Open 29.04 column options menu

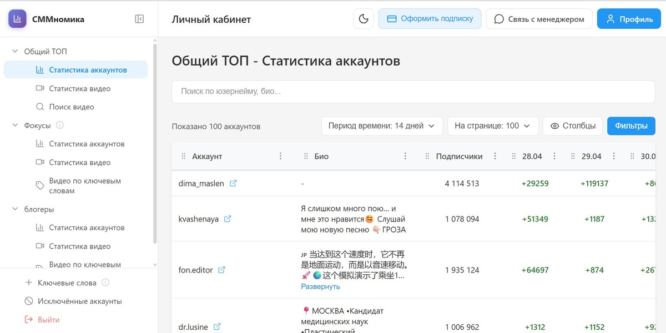(614, 157)
